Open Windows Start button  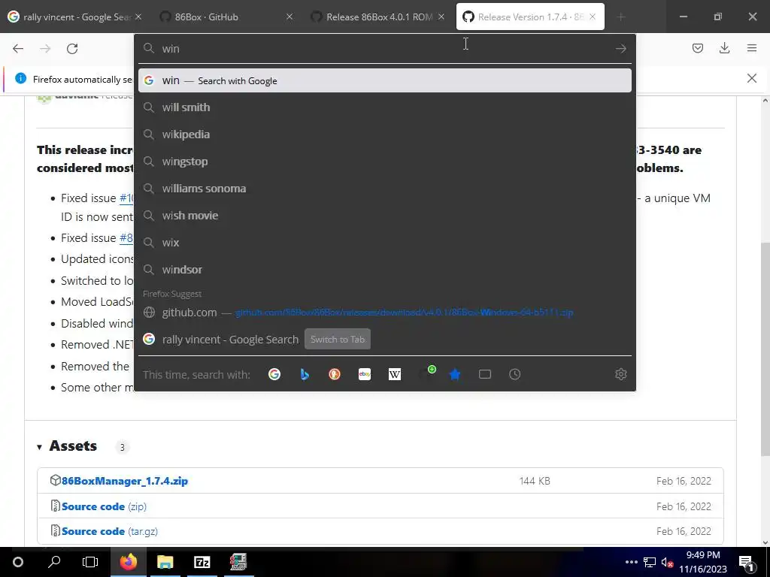click(18, 562)
